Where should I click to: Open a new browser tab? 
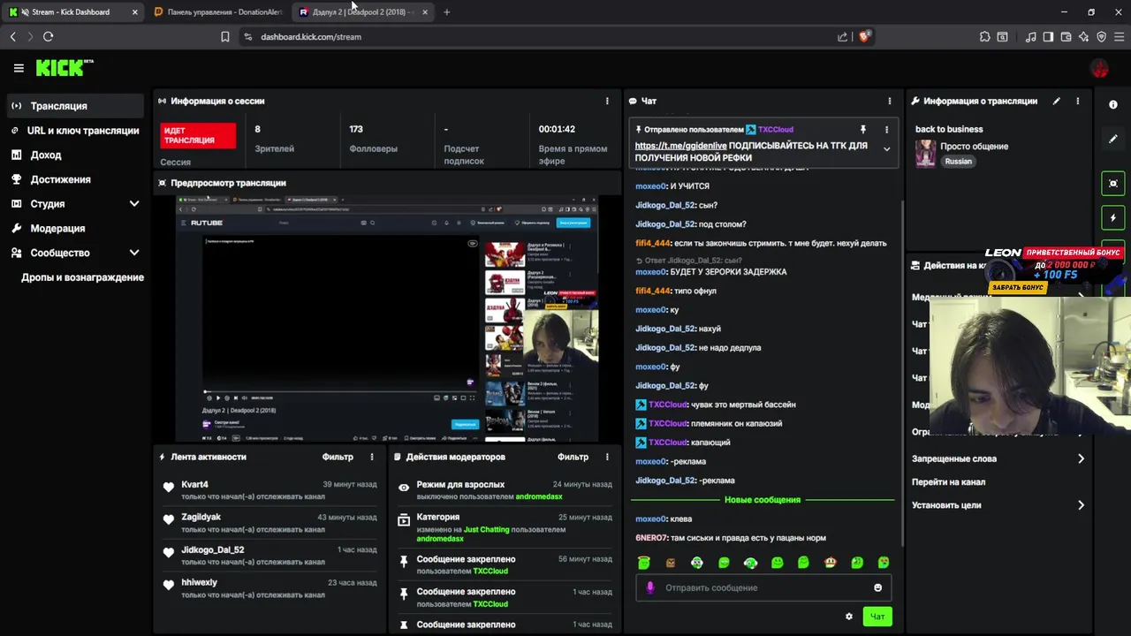(446, 12)
